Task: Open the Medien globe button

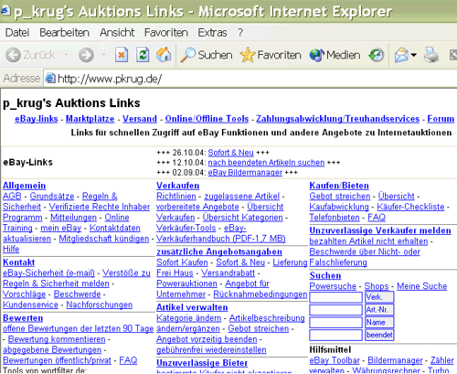Action: tap(335, 55)
